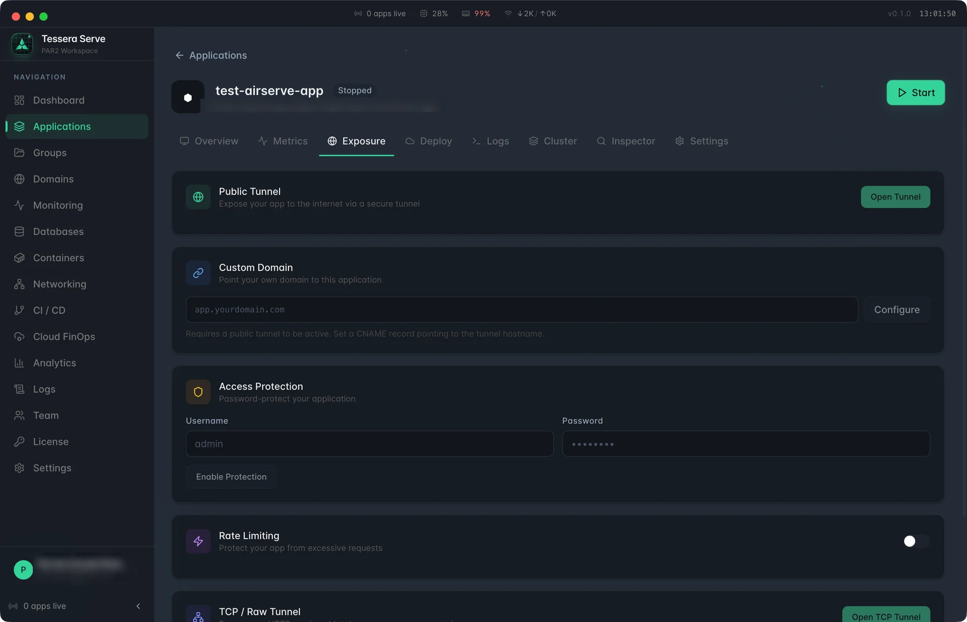Open Team people icon in sidebar
The image size is (967, 622).
19,416
